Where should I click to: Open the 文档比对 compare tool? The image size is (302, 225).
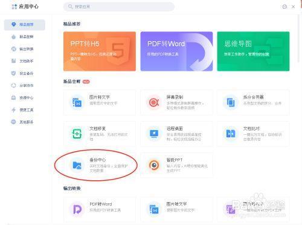click(253, 134)
